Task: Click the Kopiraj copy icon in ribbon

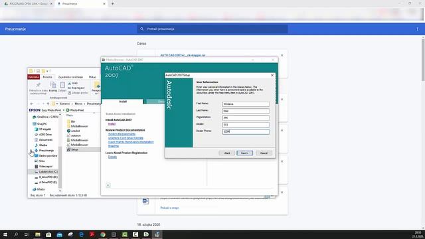Action: 53,87
